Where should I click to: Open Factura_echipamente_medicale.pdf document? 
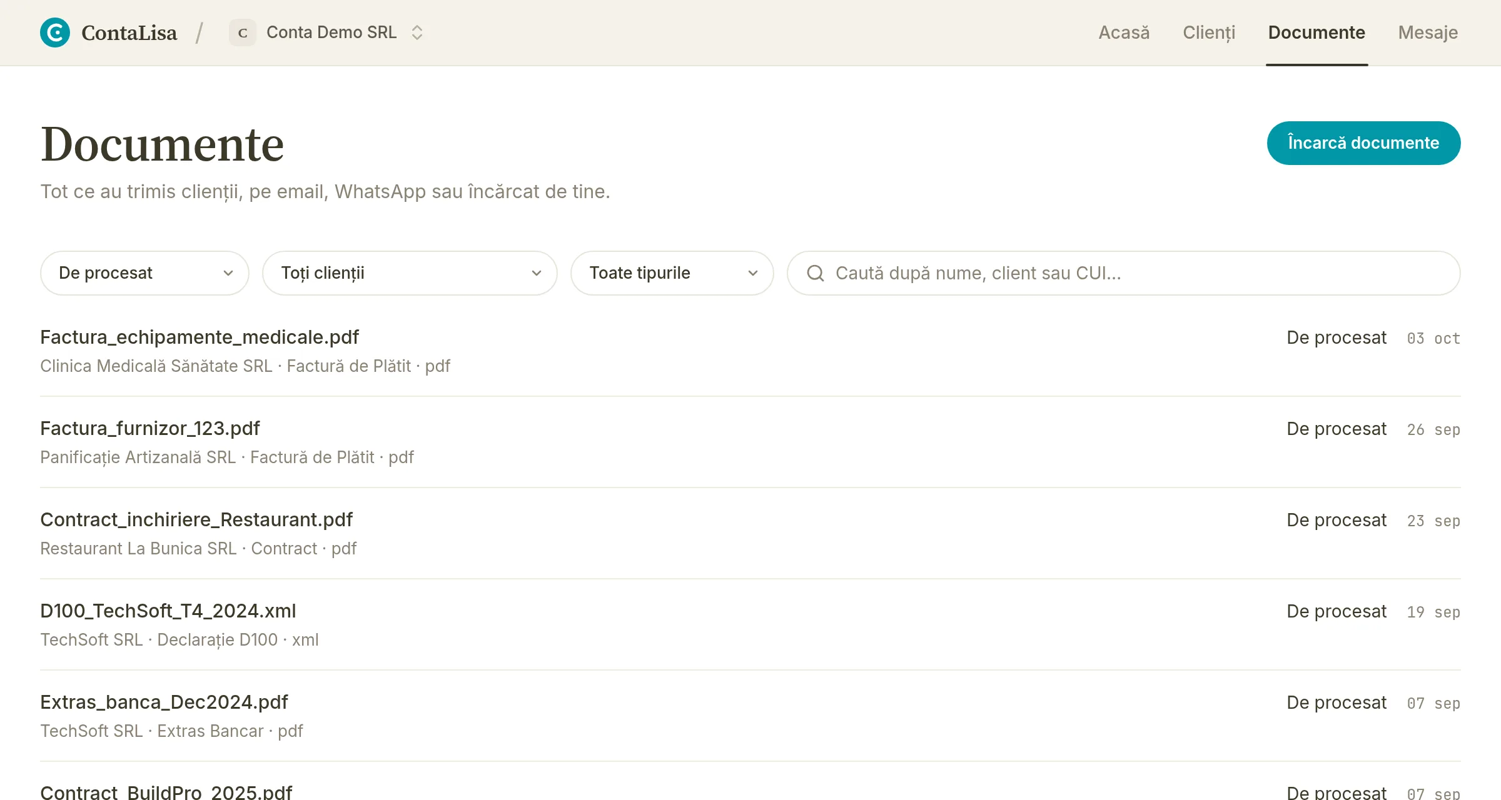[x=200, y=337]
